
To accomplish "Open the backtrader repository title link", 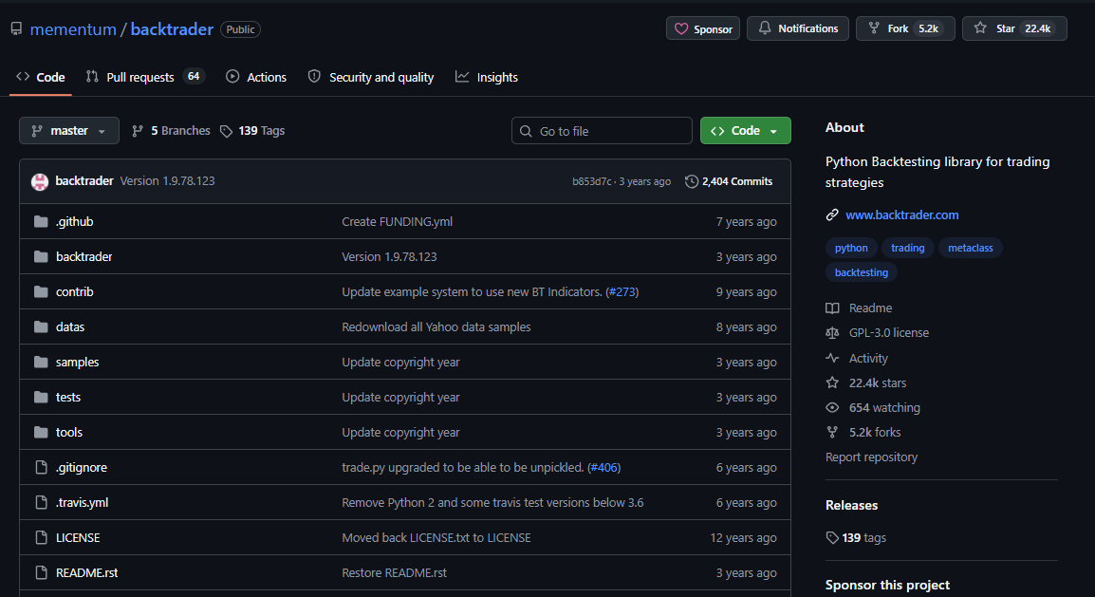I will [172, 29].
